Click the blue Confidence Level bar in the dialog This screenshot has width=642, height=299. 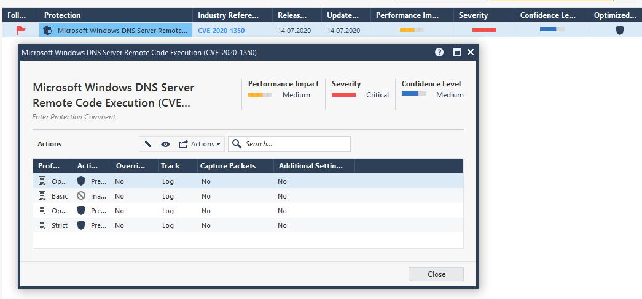coord(414,94)
